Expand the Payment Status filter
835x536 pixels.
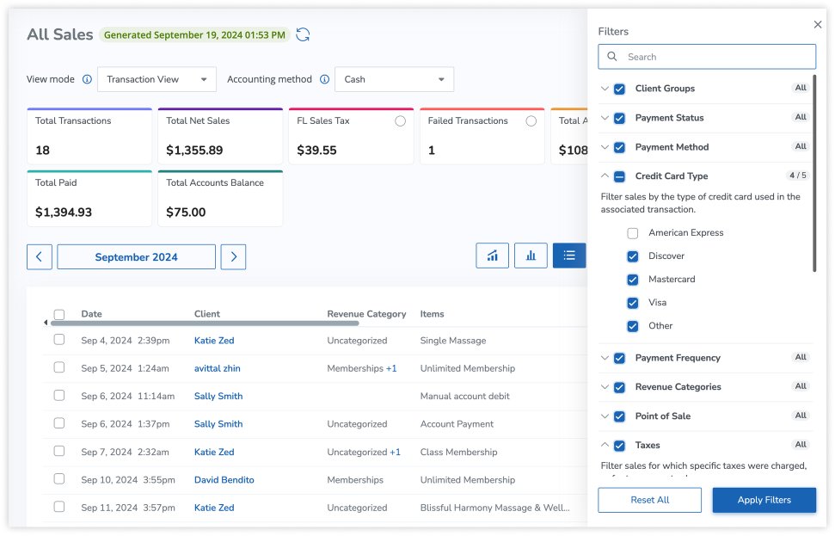click(605, 118)
